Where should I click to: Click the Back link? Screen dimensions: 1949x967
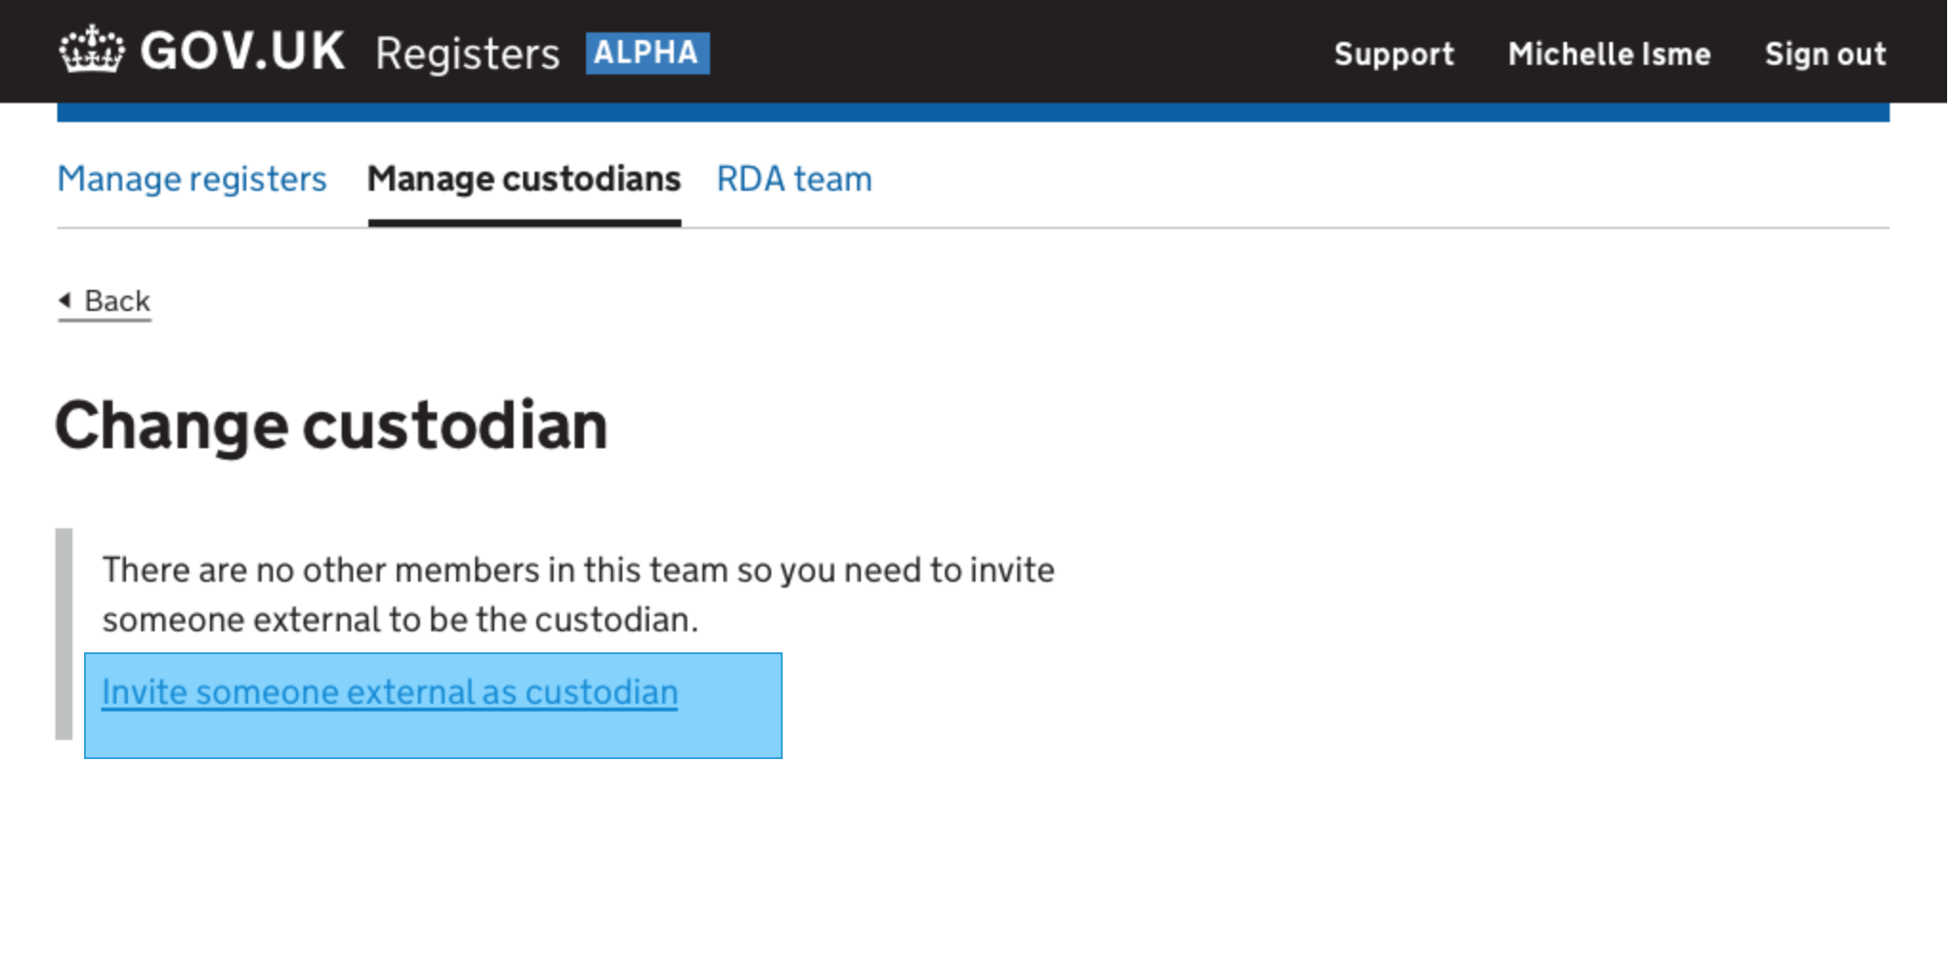(x=107, y=300)
